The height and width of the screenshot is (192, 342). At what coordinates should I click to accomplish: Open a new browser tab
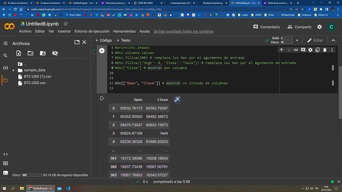point(298,3)
